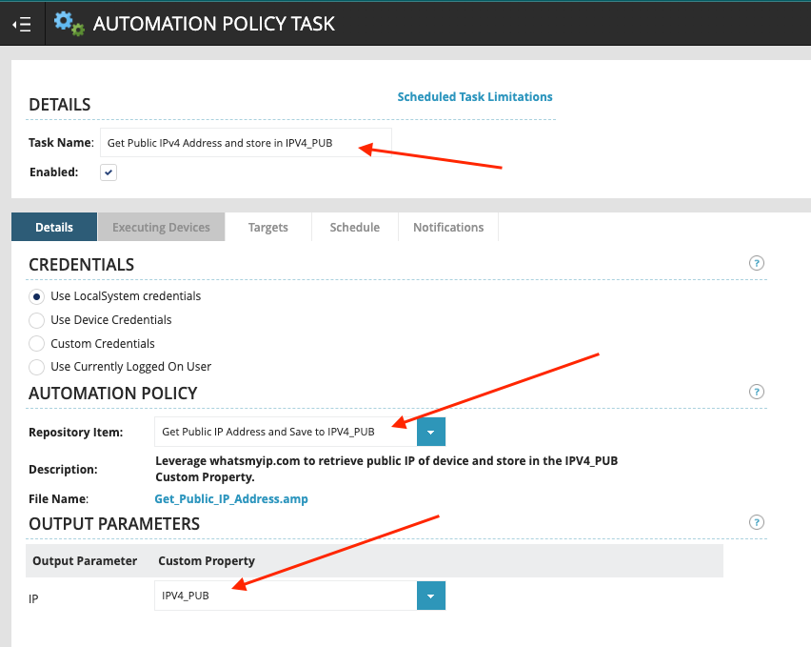This screenshot has height=647, width=811.
Task: Open help for the Output Parameters section
Action: coord(757,522)
